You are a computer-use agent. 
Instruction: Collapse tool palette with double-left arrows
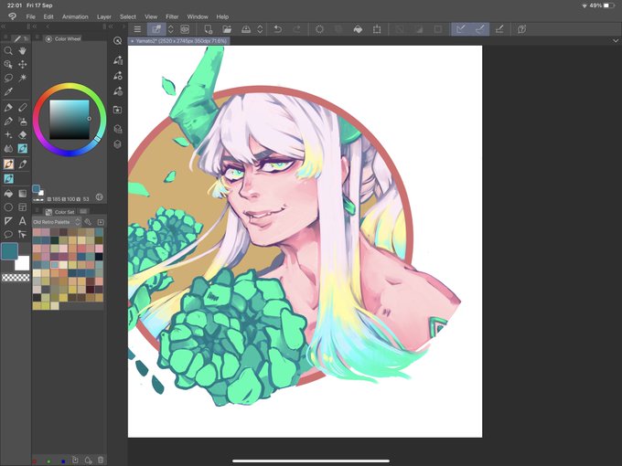(3, 26)
